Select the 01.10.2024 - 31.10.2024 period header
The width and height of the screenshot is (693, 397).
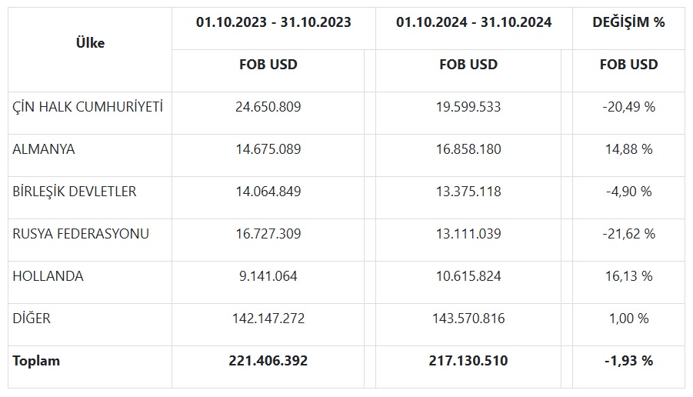[474, 22]
